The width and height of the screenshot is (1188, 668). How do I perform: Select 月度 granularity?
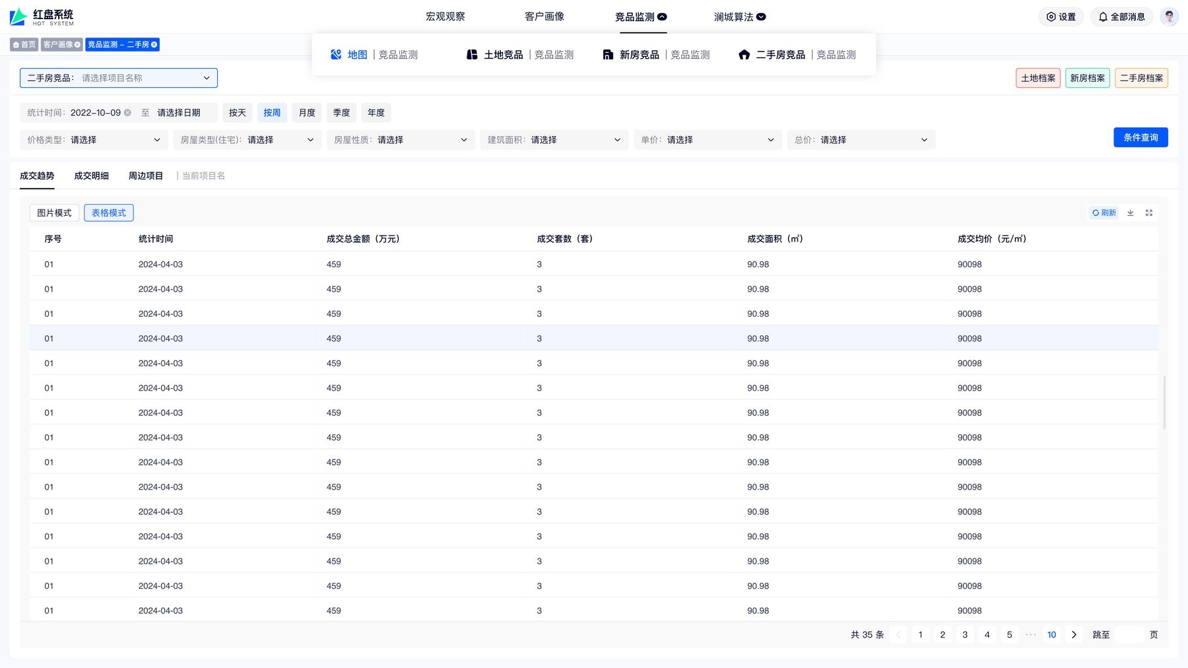pyautogui.click(x=307, y=113)
